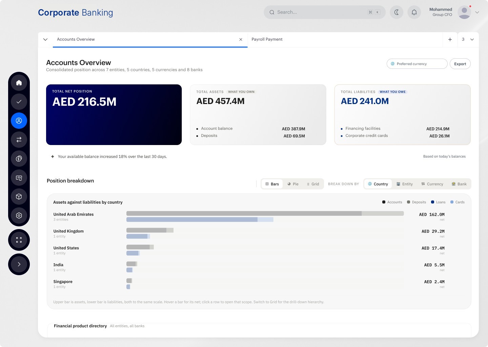Toggle dark mode with the moon icon
The image size is (488, 347).
pos(396,12)
